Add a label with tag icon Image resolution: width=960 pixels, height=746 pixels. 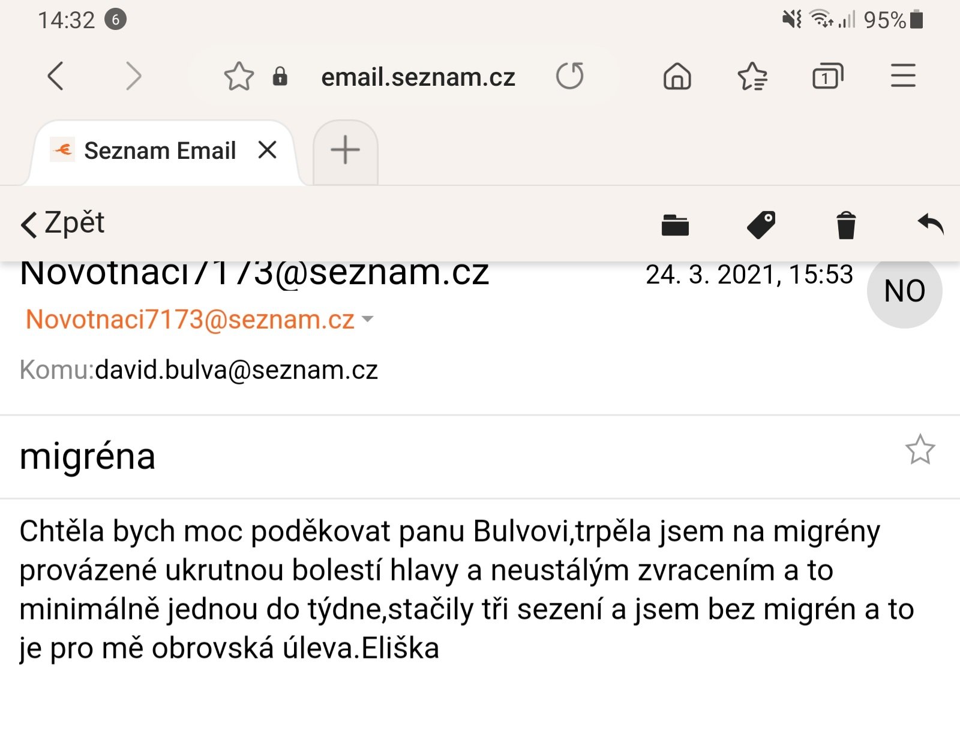761,225
